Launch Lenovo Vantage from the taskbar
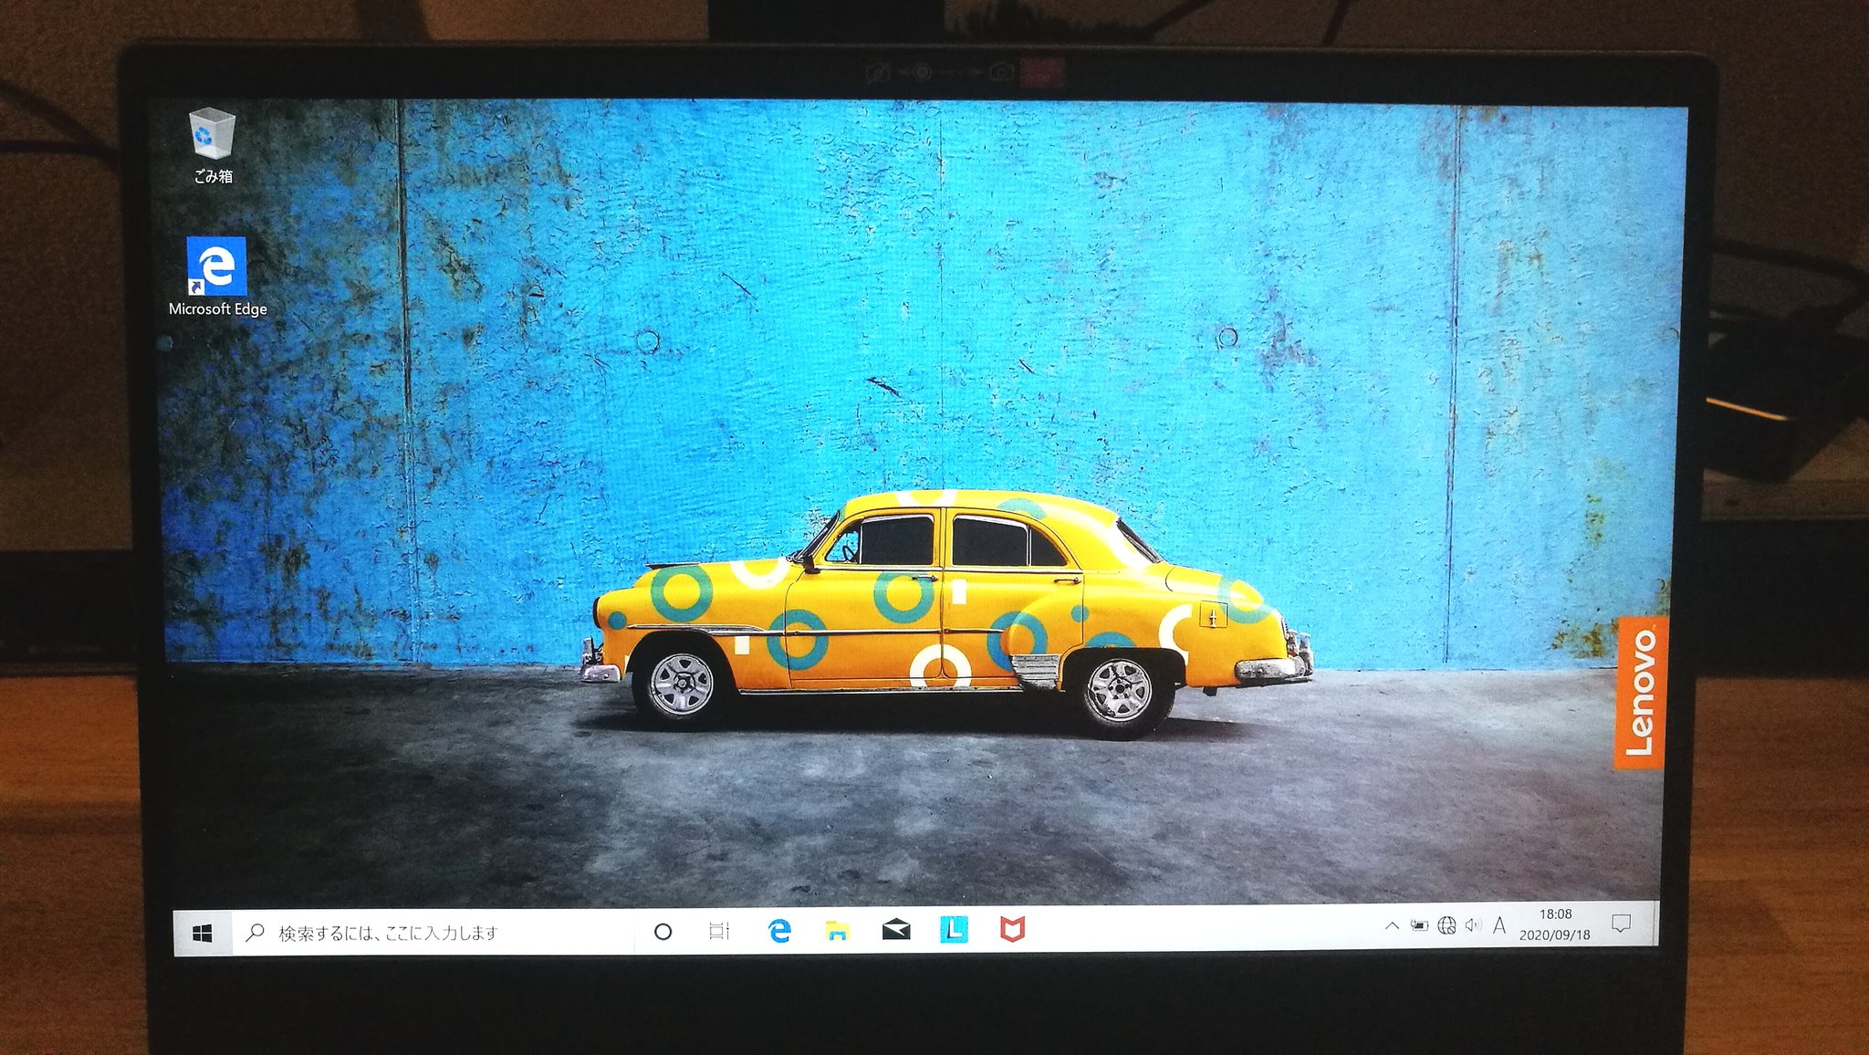Image resolution: width=1869 pixels, height=1055 pixels. pos(954,930)
